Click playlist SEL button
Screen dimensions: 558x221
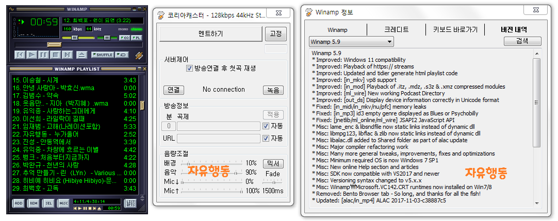(x=48, y=203)
